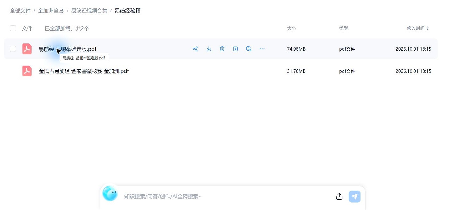This screenshot has width=449, height=210.
Task: Tick the checkbox for 易筋经 岳鹏举鉴定版.pdf
Action: 13,49
